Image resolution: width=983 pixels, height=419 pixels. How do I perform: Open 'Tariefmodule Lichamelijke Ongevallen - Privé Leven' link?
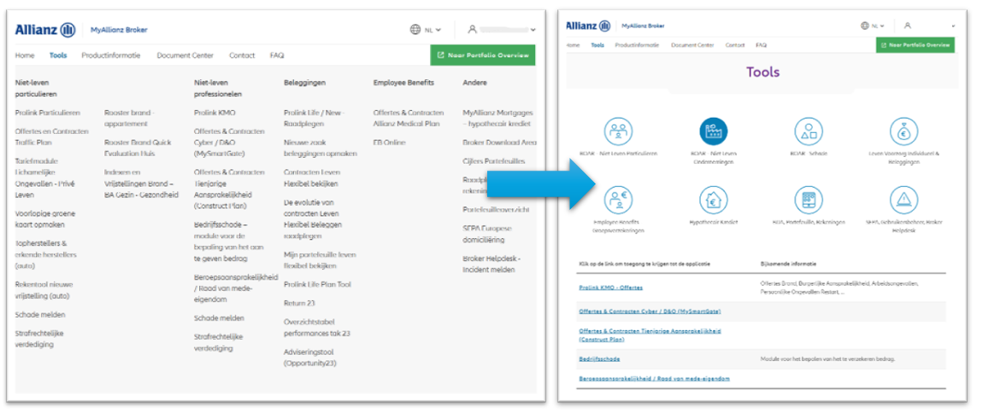coord(44,177)
